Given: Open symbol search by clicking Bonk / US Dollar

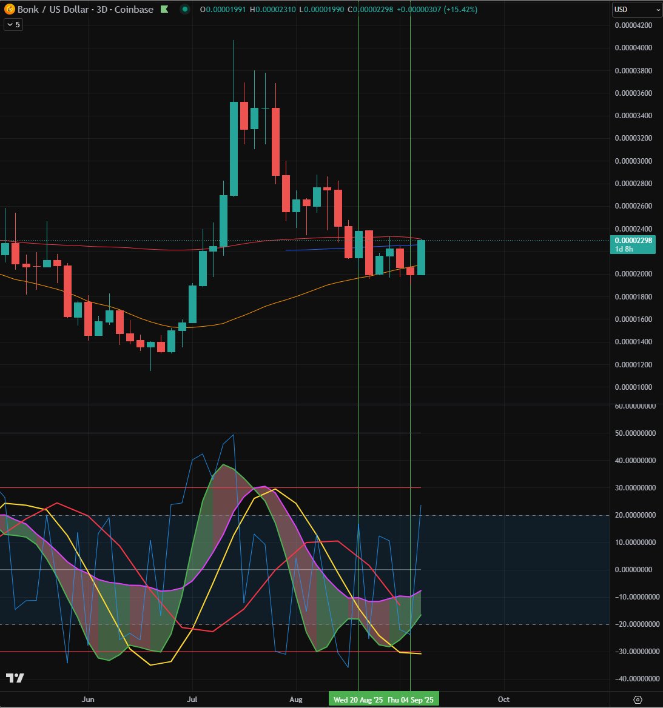Looking at the screenshot, I should coord(55,10).
